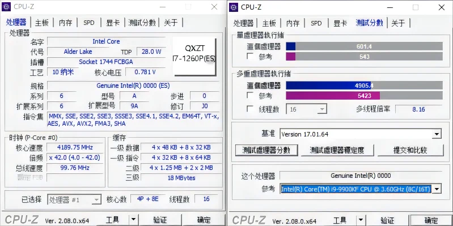Open 測試分數 tab in left window
Viewport: 453px width, 226px height.
(142, 23)
